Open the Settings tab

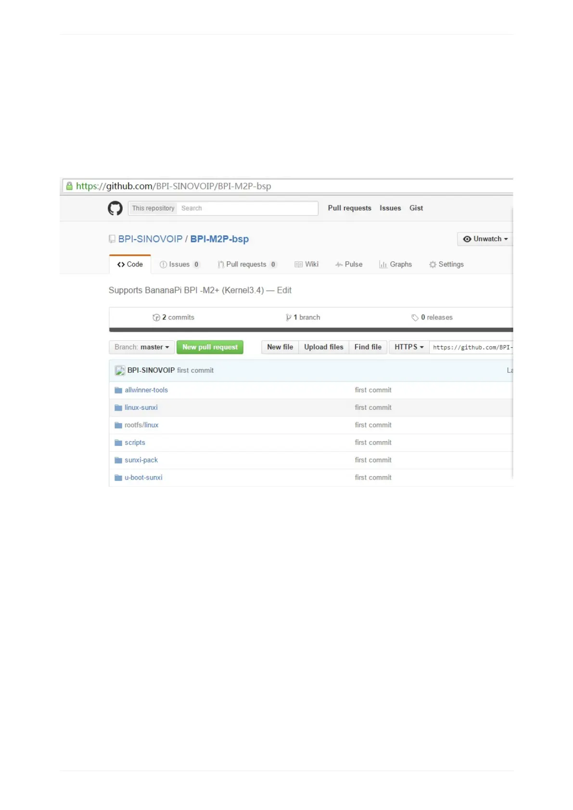click(446, 265)
